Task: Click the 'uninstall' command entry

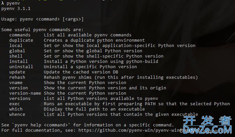Action: 21,67
